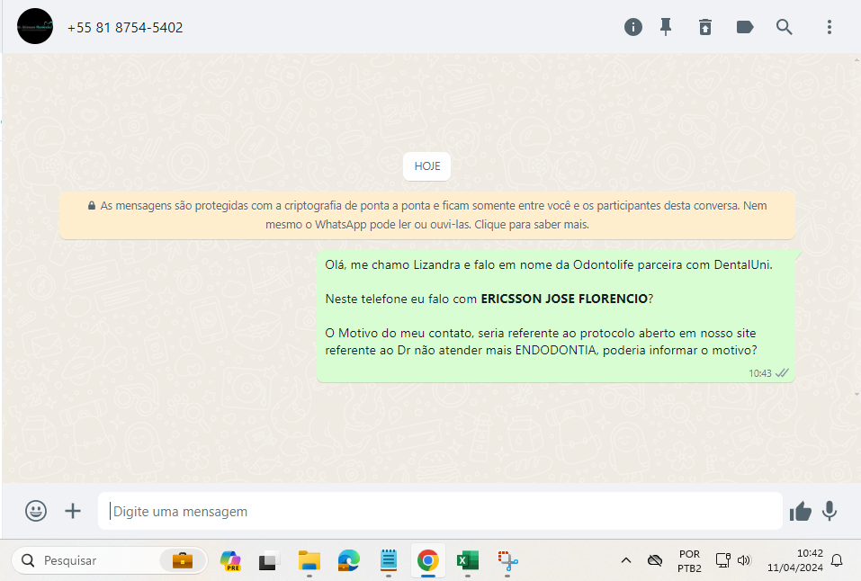Open the emoji picker

click(x=36, y=511)
